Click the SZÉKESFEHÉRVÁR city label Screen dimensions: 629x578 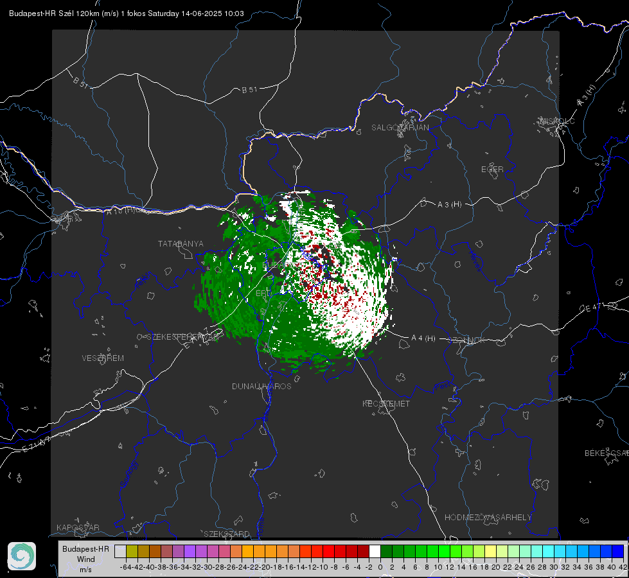point(184,337)
